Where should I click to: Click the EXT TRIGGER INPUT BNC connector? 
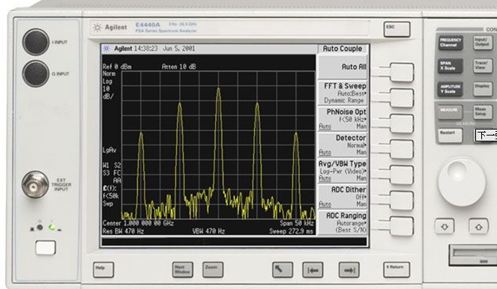pos(35,185)
